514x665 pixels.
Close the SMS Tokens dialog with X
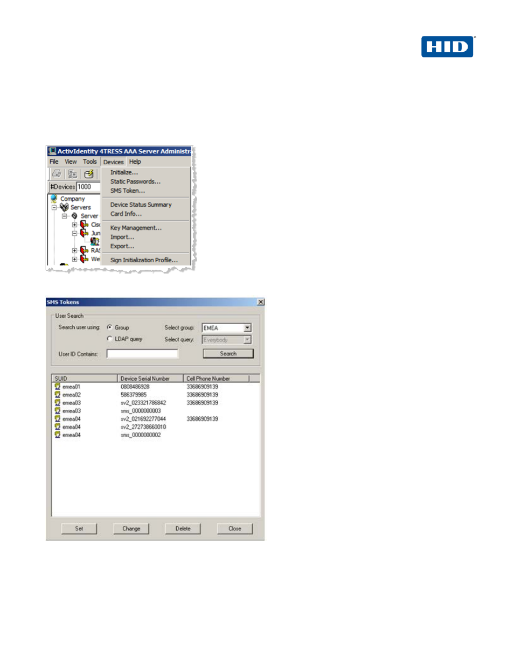click(x=260, y=302)
